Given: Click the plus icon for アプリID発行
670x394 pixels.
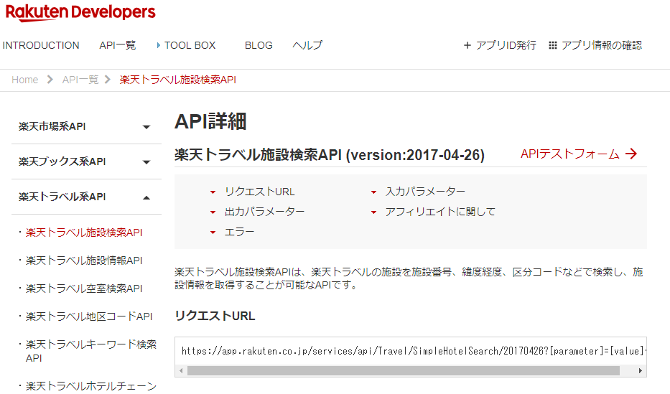Looking at the screenshot, I should coord(467,45).
